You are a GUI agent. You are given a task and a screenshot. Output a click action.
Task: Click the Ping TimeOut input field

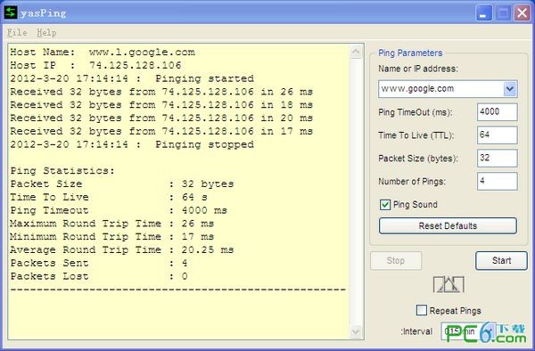pyautogui.click(x=498, y=111)
